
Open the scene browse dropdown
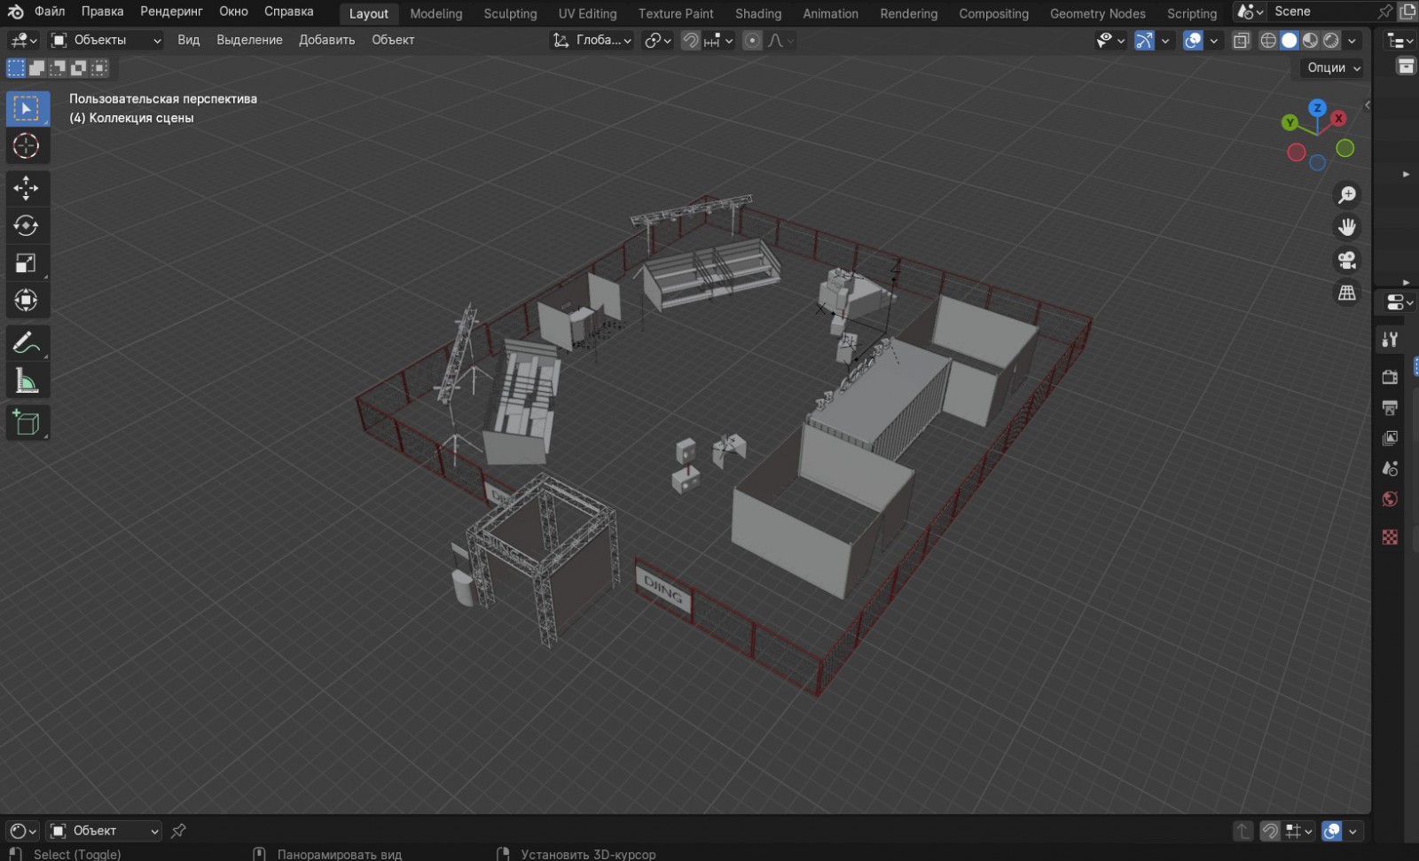point(1250,12)
